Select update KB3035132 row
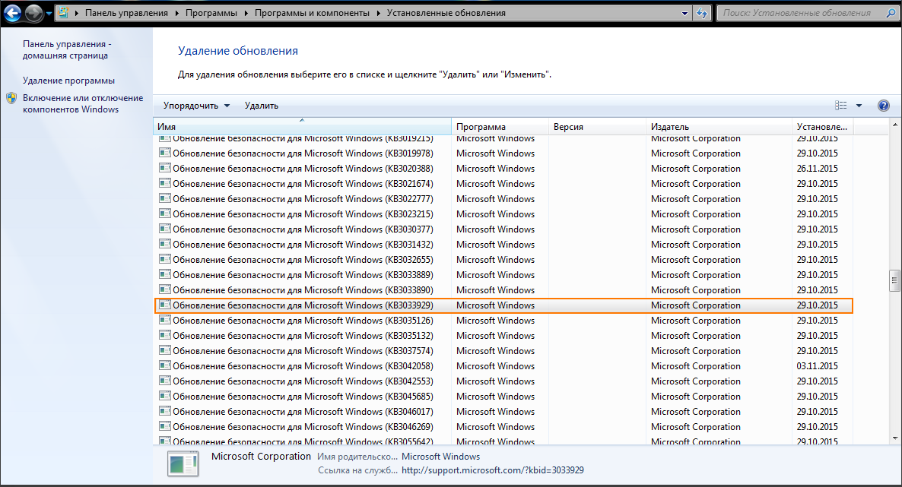This screenshot has width=902, height=487. [x=504, y=336]
